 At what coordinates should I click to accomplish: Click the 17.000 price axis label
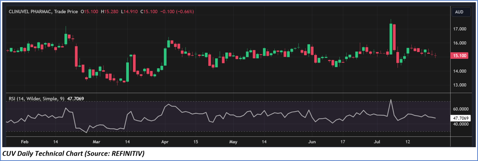459,29
